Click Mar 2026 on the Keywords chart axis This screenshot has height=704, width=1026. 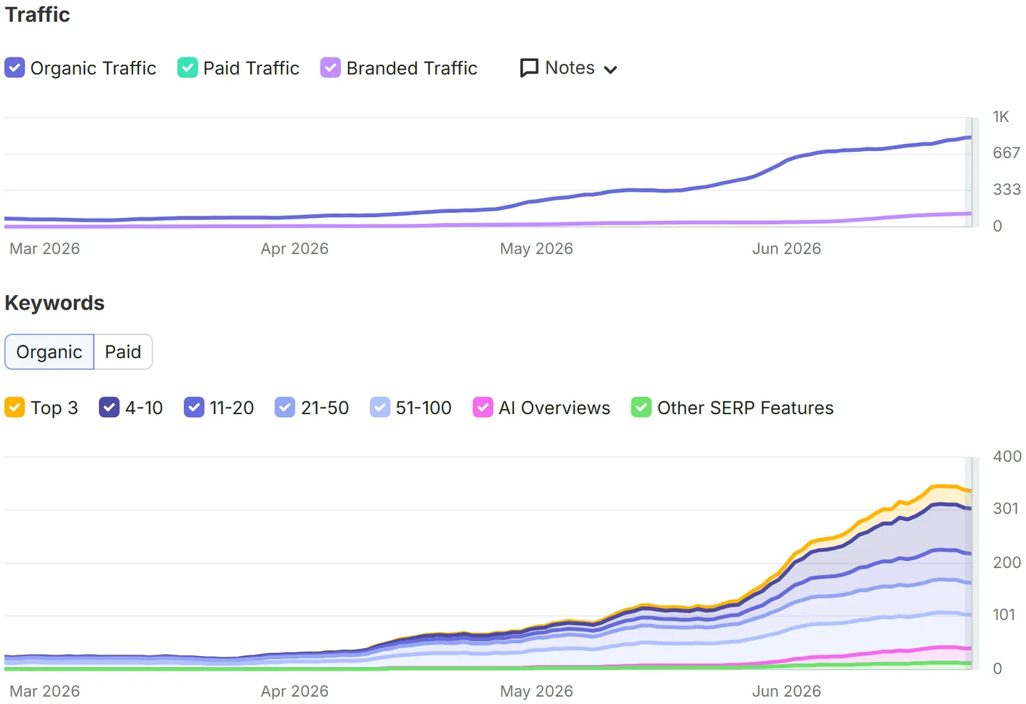coord(45,691)
